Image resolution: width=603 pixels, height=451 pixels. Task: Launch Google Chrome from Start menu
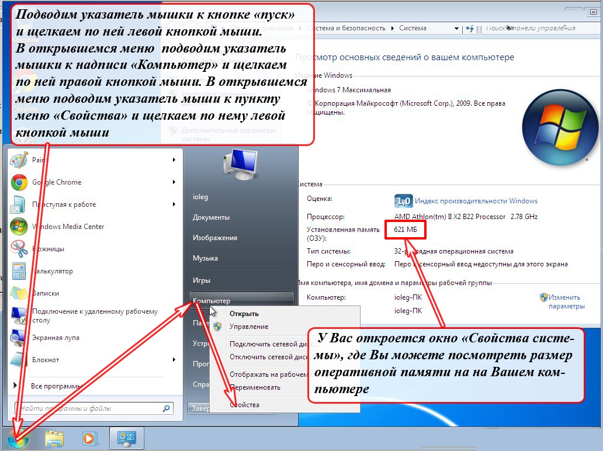(94, 182)
